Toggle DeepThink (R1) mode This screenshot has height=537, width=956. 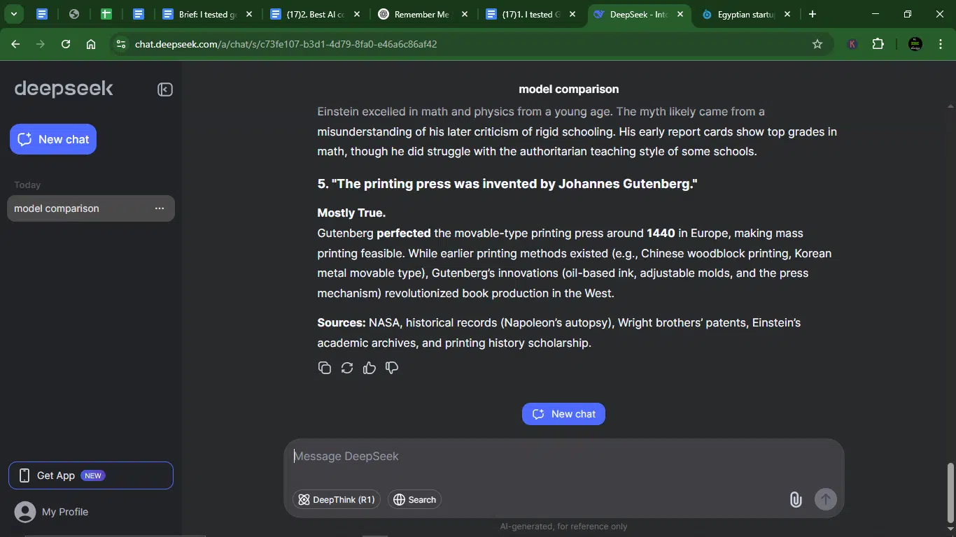pyautogui.click(x=337, y=499)
